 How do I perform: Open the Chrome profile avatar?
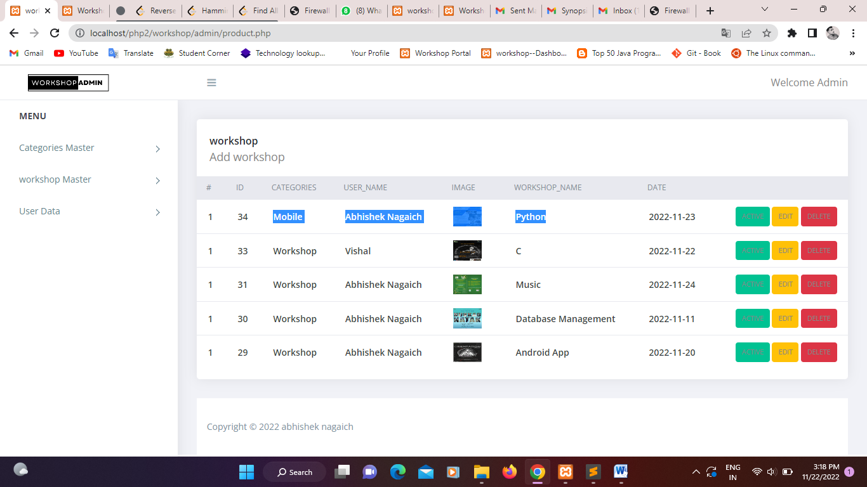point(833,33)
